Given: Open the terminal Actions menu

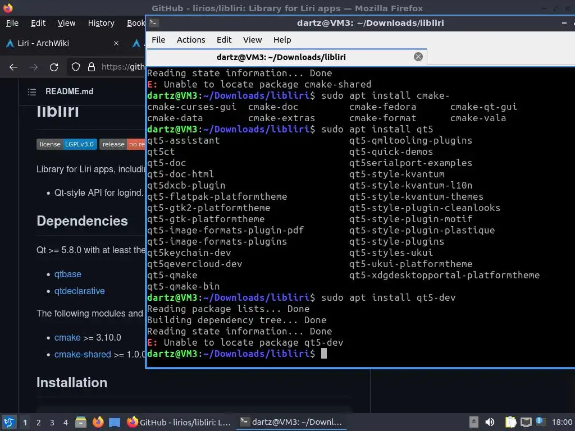Looking at the screenshot, I should [x=191, y=40].
